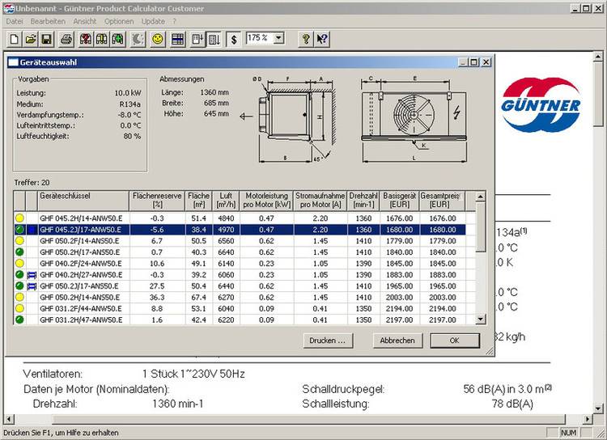Select the GHF 050.2F/14-ANS50.E row
This screenshot has width=607, height=440.
click(81, 241)
